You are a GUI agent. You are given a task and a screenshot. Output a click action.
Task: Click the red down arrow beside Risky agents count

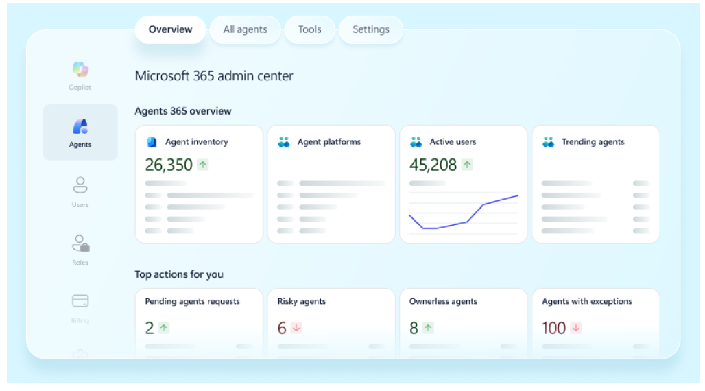coord(296,328)
